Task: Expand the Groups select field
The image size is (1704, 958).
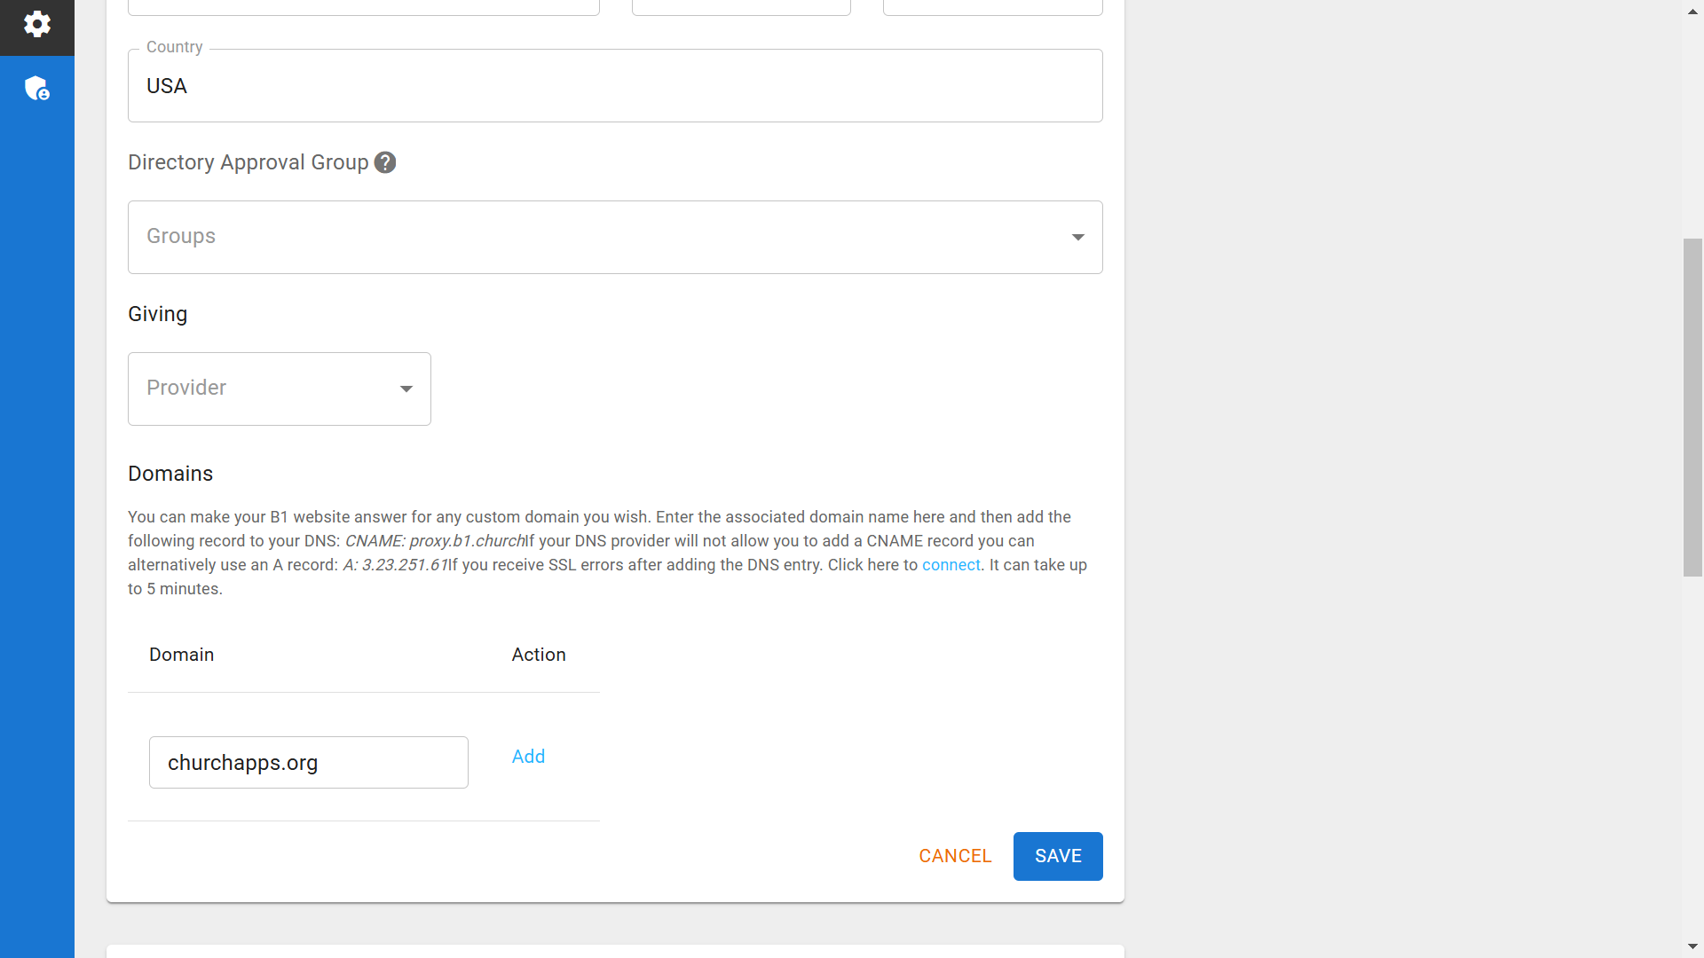Action: (603, 237)
